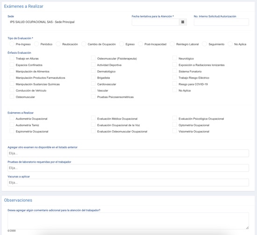Check the Trabajo en Alturas box

click(x=12, y=58)
